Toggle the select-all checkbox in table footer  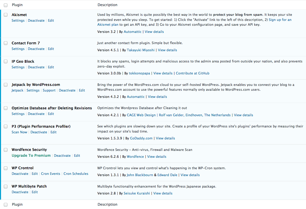pos(6,205)
